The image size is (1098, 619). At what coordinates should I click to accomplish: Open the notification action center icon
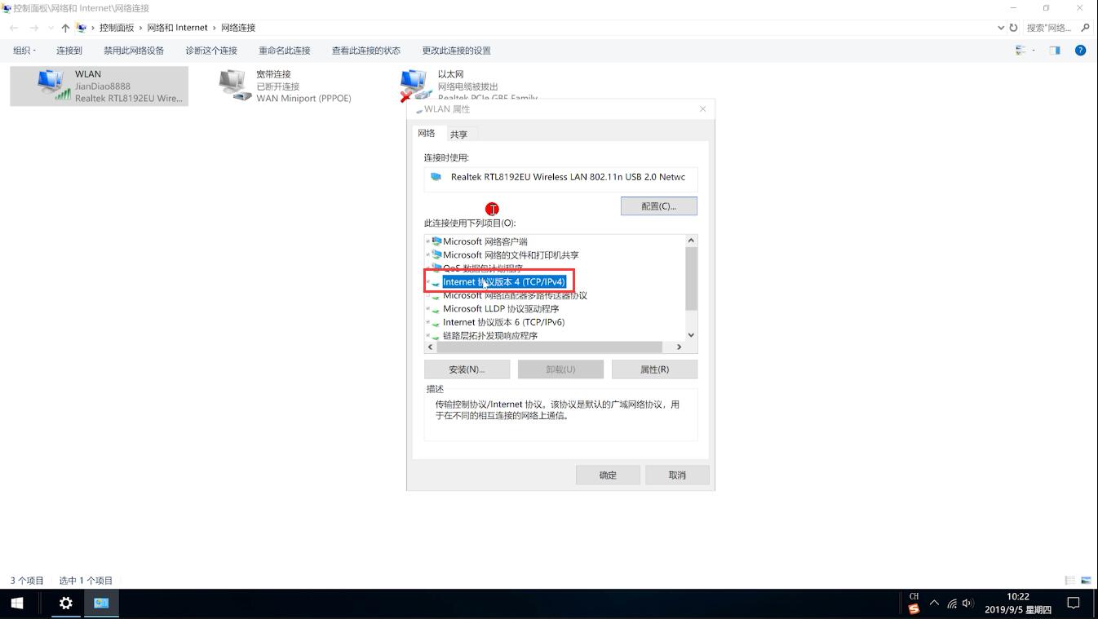[x=1074, y=604]
